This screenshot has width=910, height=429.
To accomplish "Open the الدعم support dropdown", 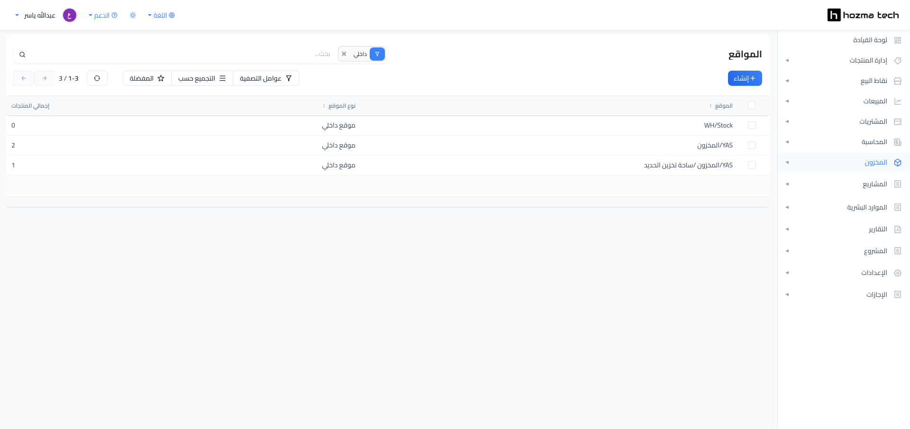I will 103,15.
